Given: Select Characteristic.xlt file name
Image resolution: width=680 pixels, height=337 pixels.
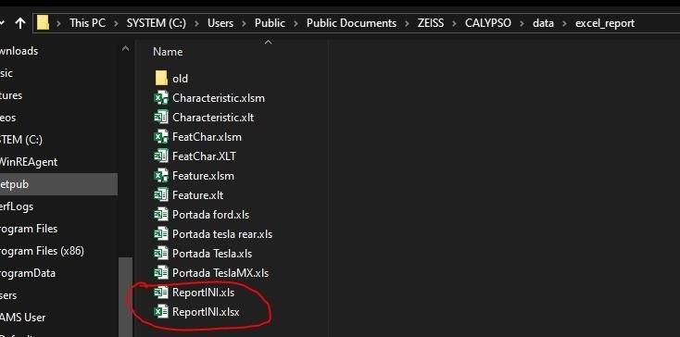Looking at the screenshot, I should click(x=213, y=118).
